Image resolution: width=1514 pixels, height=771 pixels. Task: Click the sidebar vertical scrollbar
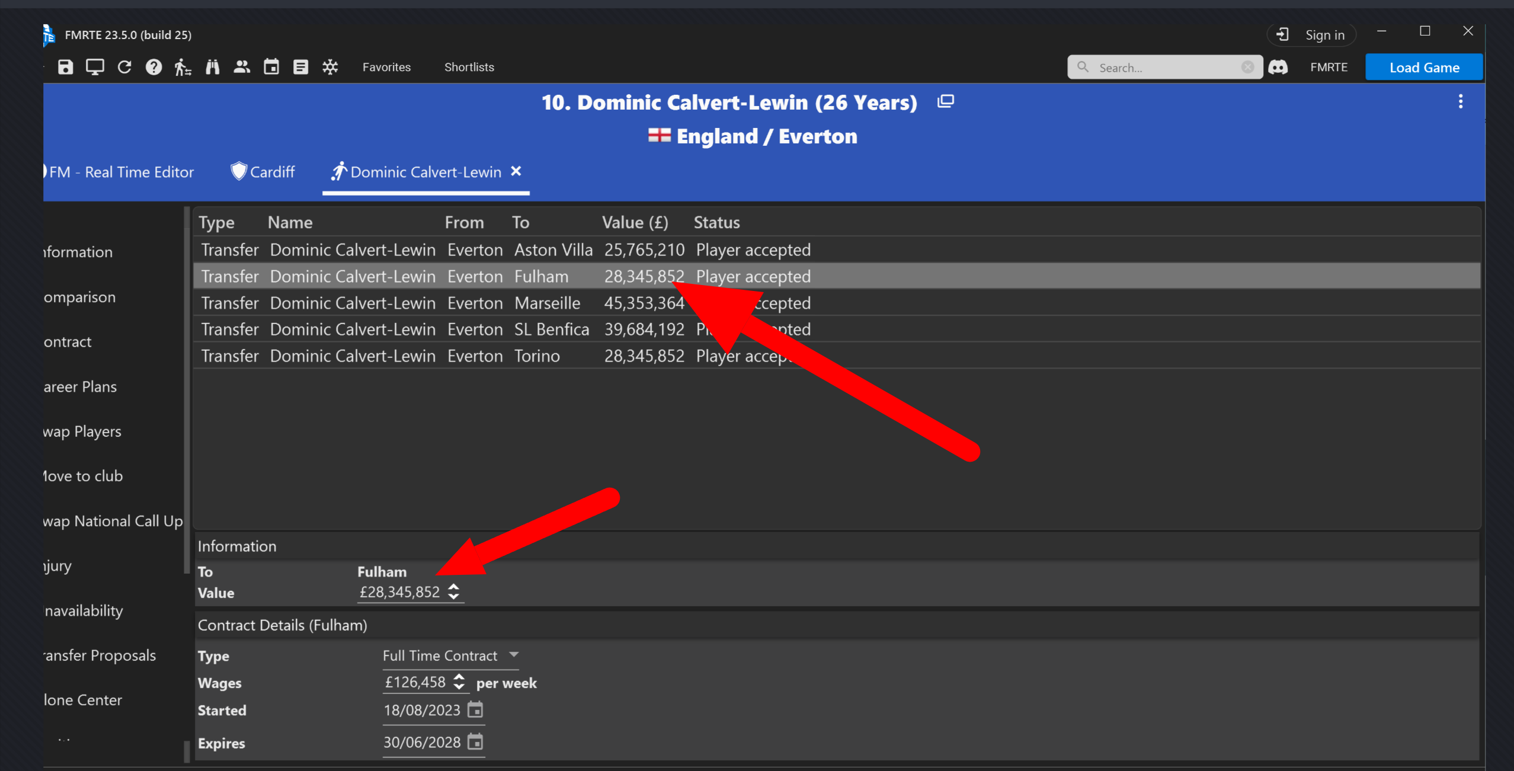point(187,391)
